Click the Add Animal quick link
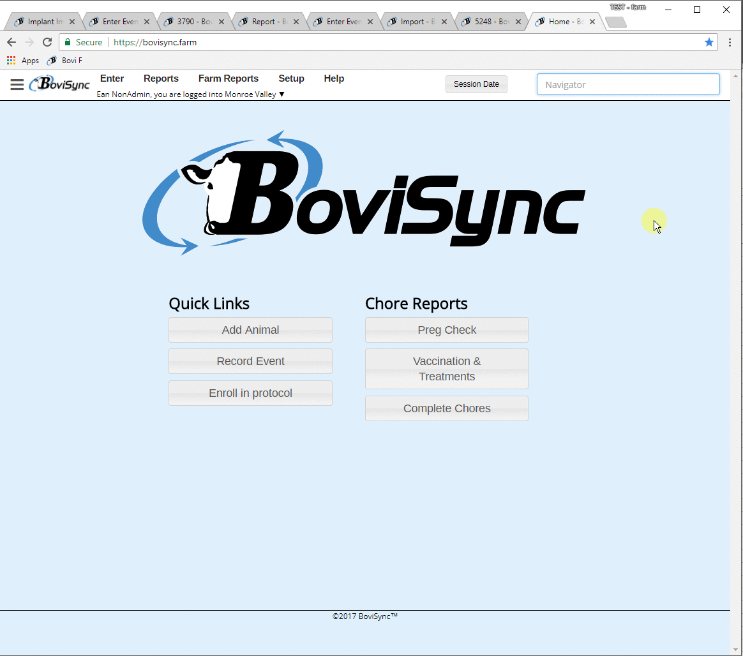Image resolution: width=743 pixels, height=656 pixels. (x=250, y=330)
